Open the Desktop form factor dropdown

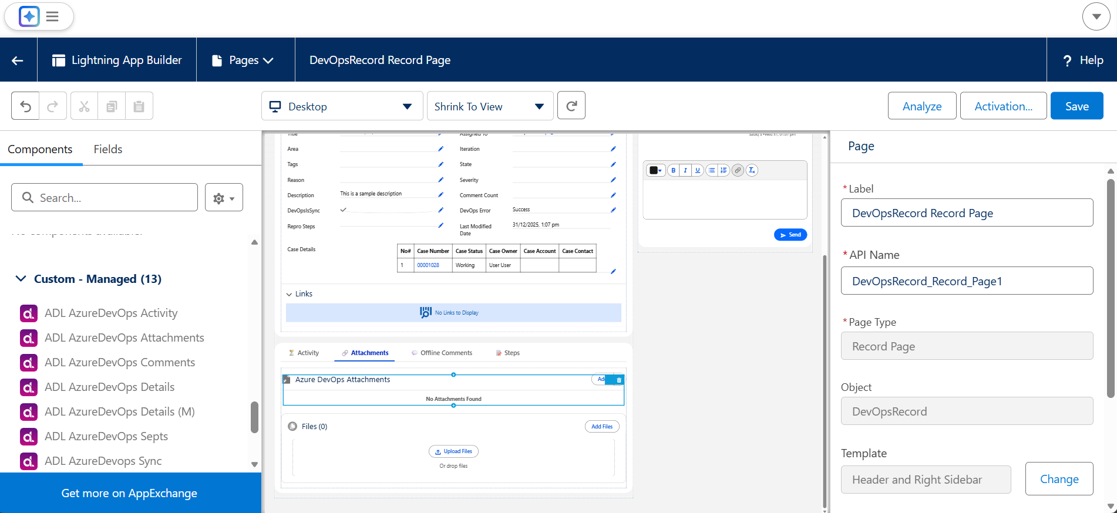pyautogui.click(x=342, y=106)
